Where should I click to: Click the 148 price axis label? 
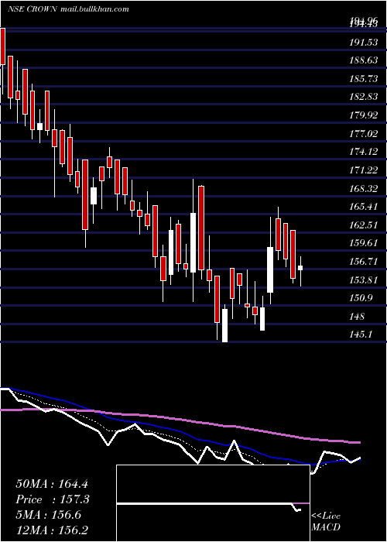click(357, 316)
